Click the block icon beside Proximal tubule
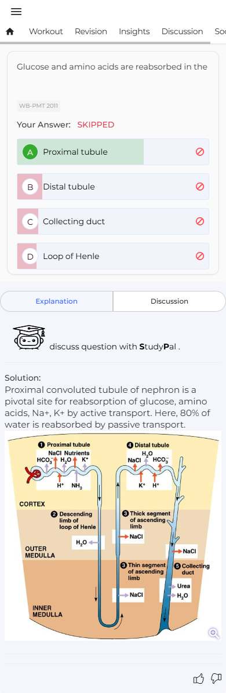This screenshot has height=693, width=226. 199,152
